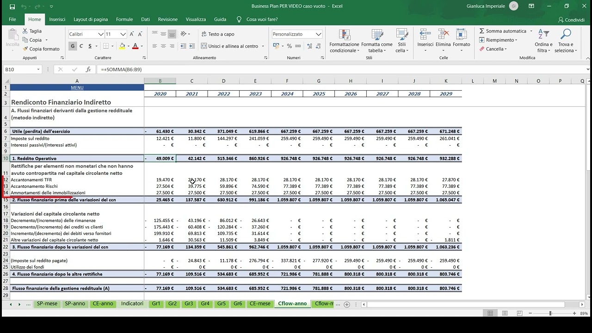Click accounting currency format icon
The image size is (592, 333).
tap(276, 46)
